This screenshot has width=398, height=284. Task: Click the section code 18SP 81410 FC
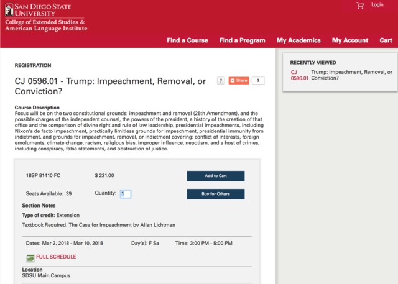pyautogui.click(x=43, y=175)
